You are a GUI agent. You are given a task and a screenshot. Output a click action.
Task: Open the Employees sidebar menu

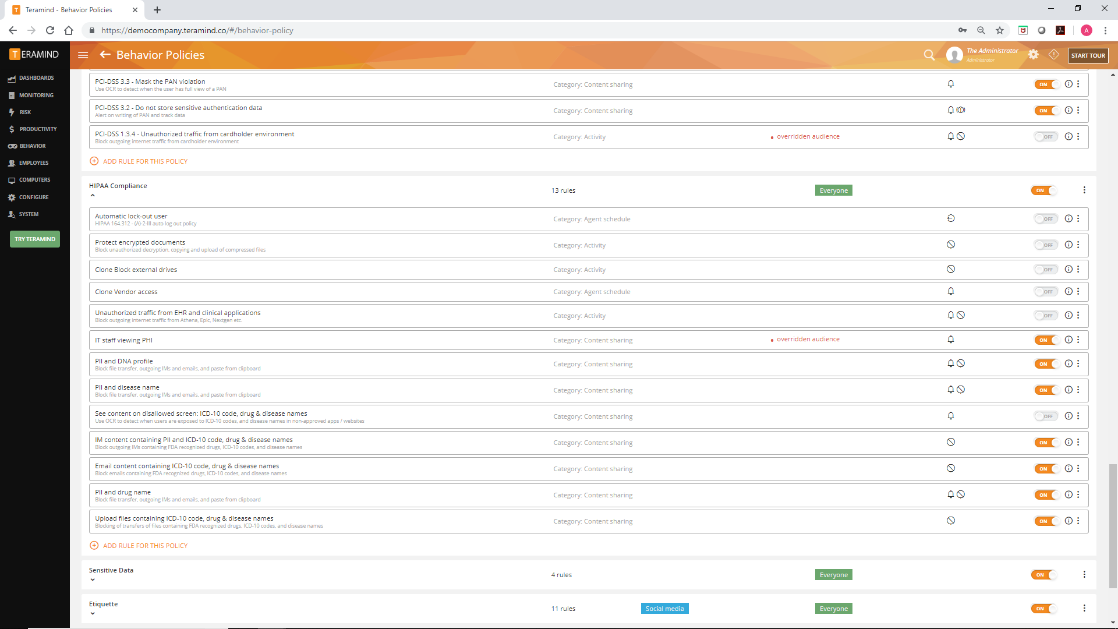(x=33, y=163)
